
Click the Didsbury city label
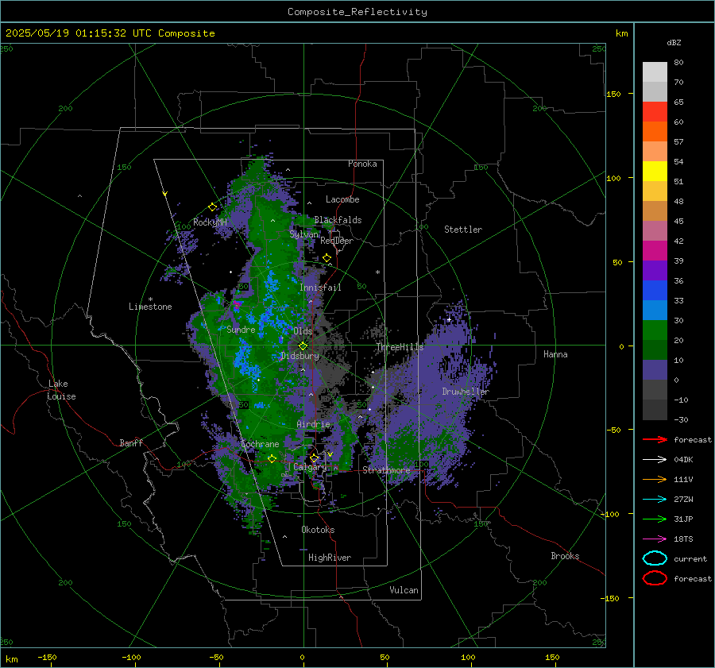300,356
